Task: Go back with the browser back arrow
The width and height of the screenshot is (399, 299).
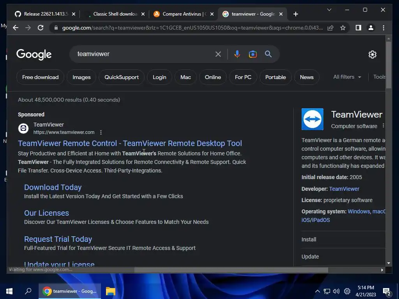Action: [x=16, y=28]
